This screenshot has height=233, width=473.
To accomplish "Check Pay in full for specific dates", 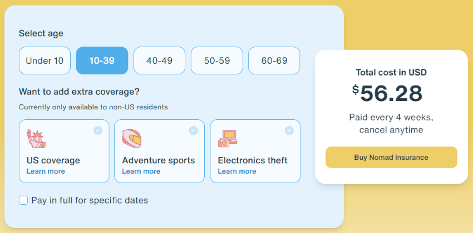I will click(x=23, y=200).
